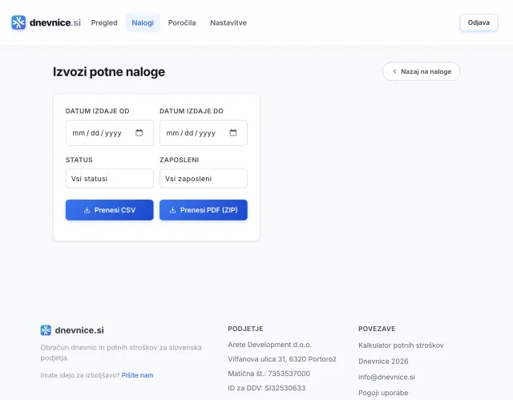Open Nastavitve in the top navigation
Screen dimensions: 513x400
pos(228,22)
